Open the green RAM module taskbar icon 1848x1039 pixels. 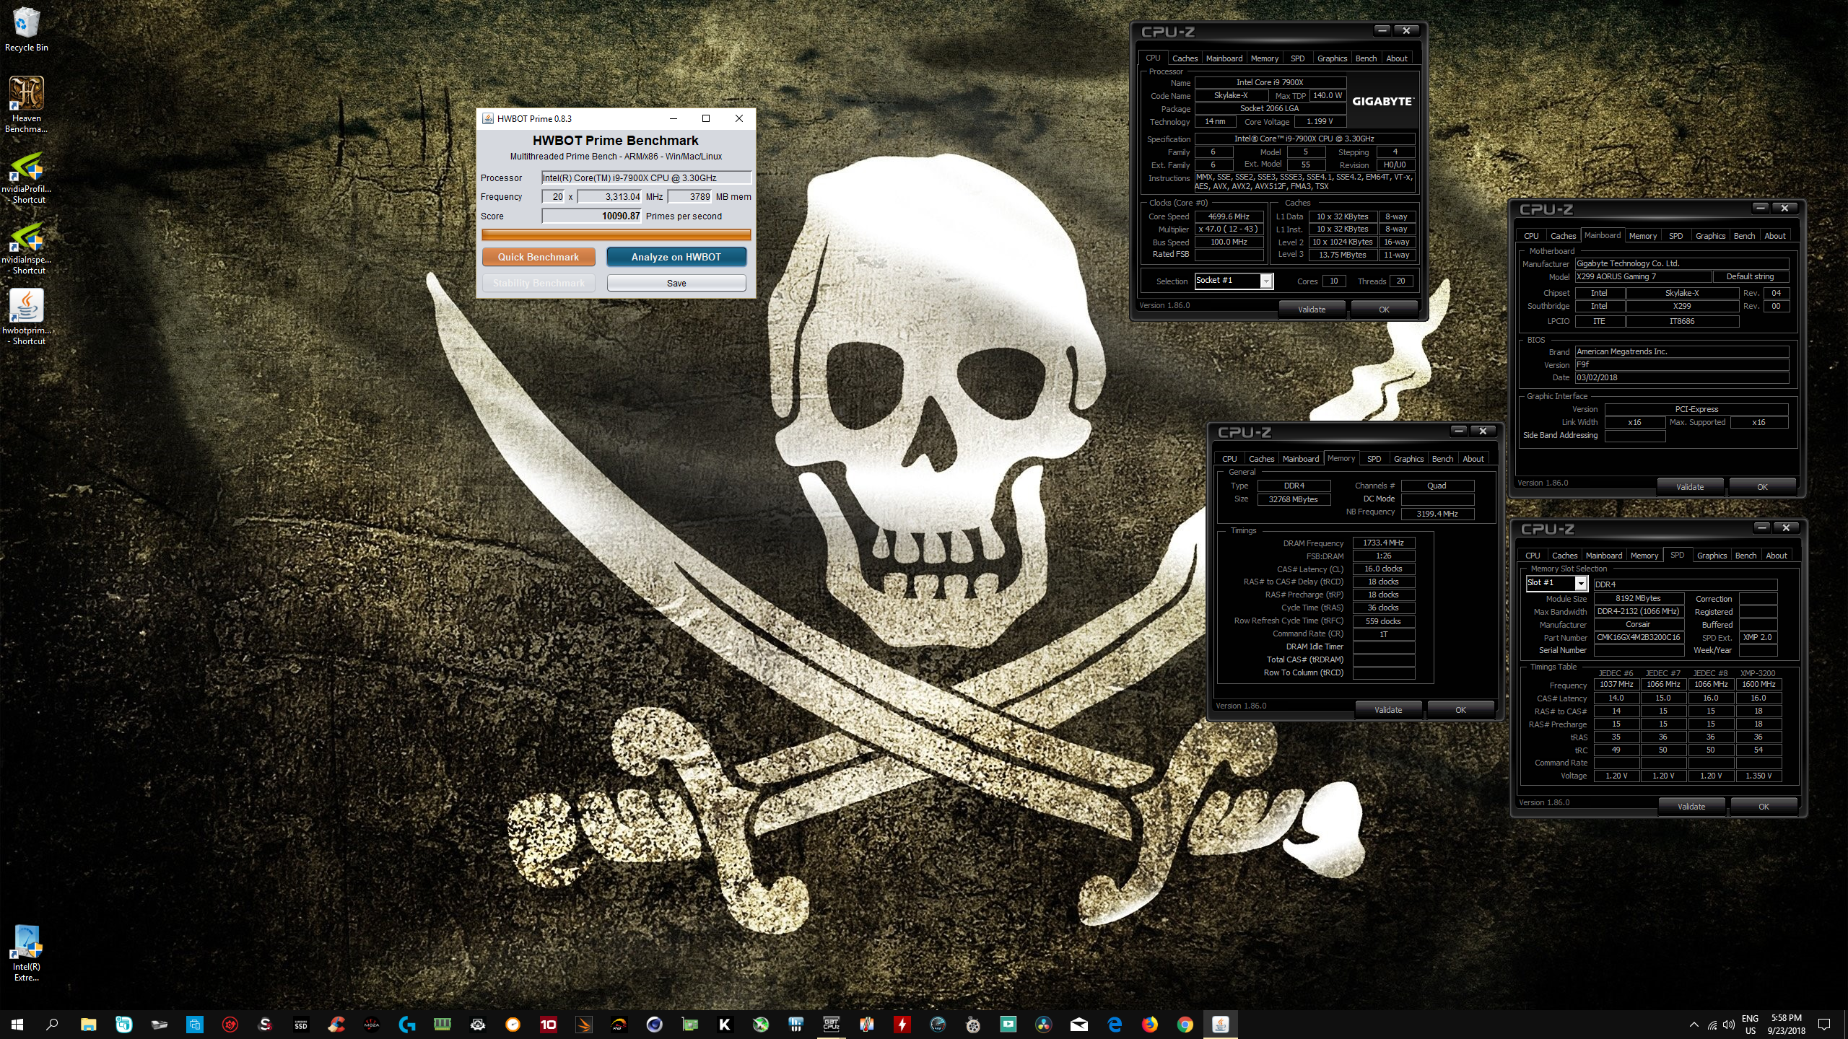[x=443, y=1025]
